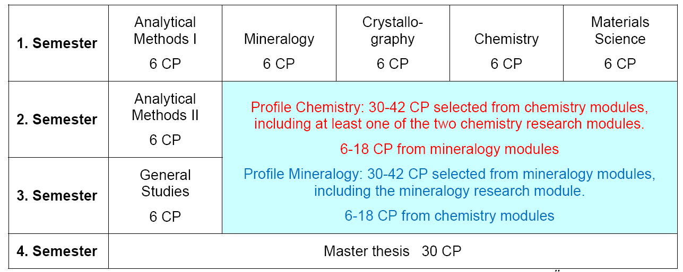Click the 1. Semester row header
The image size is (683, 272).
pos(58,43)
